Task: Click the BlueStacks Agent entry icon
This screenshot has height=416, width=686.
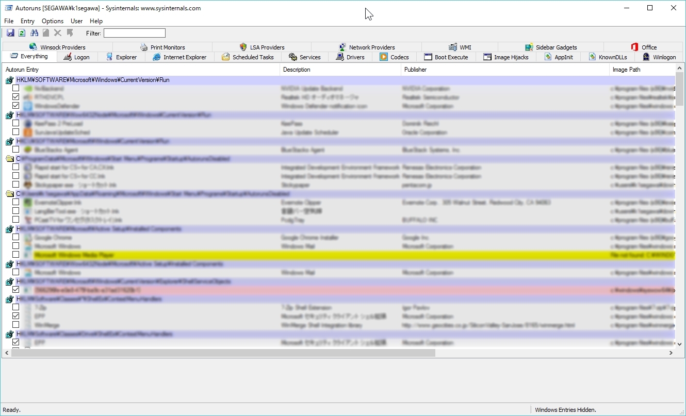Action: (28, 150)
